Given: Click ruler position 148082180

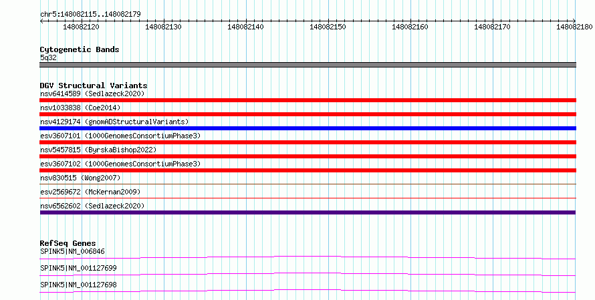Looking at the screenshot, I should (574, 27).
